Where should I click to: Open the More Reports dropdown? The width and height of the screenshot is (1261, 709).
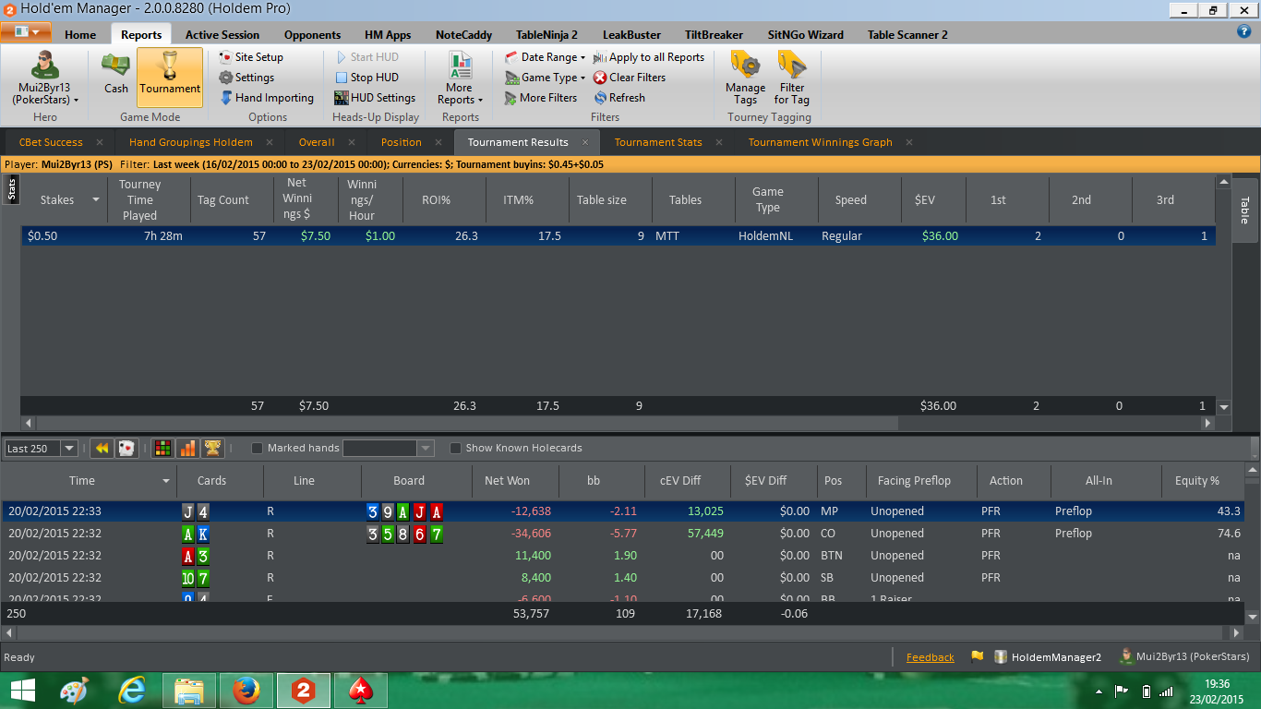click(460, 78)
